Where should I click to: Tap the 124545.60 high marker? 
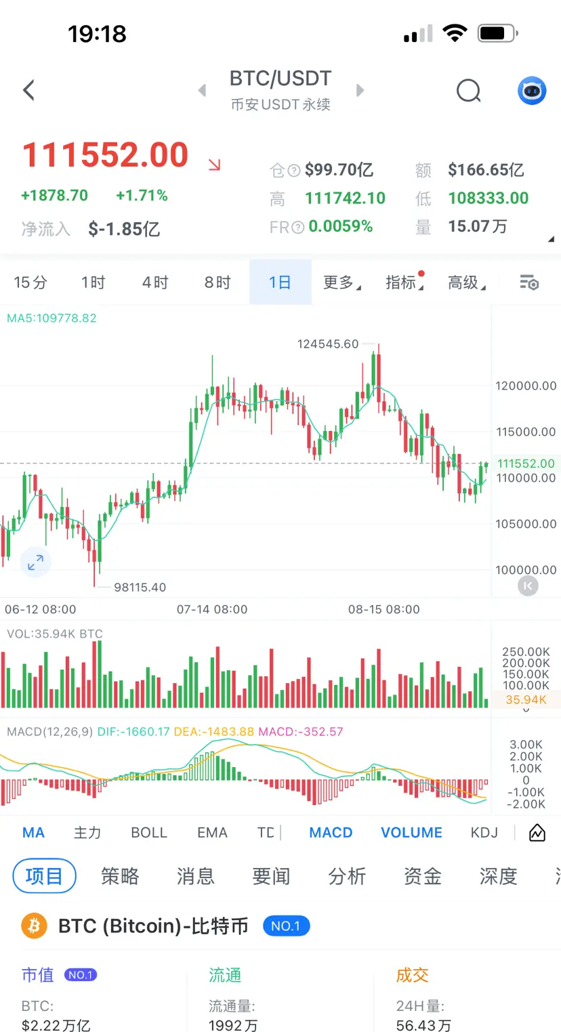click(328, 344)
